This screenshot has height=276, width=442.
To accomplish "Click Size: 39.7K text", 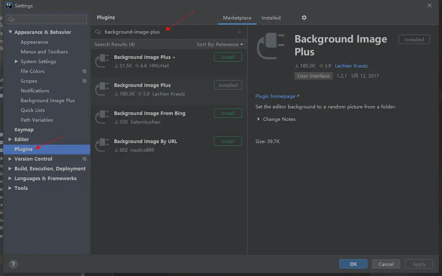I will point(267,142).
